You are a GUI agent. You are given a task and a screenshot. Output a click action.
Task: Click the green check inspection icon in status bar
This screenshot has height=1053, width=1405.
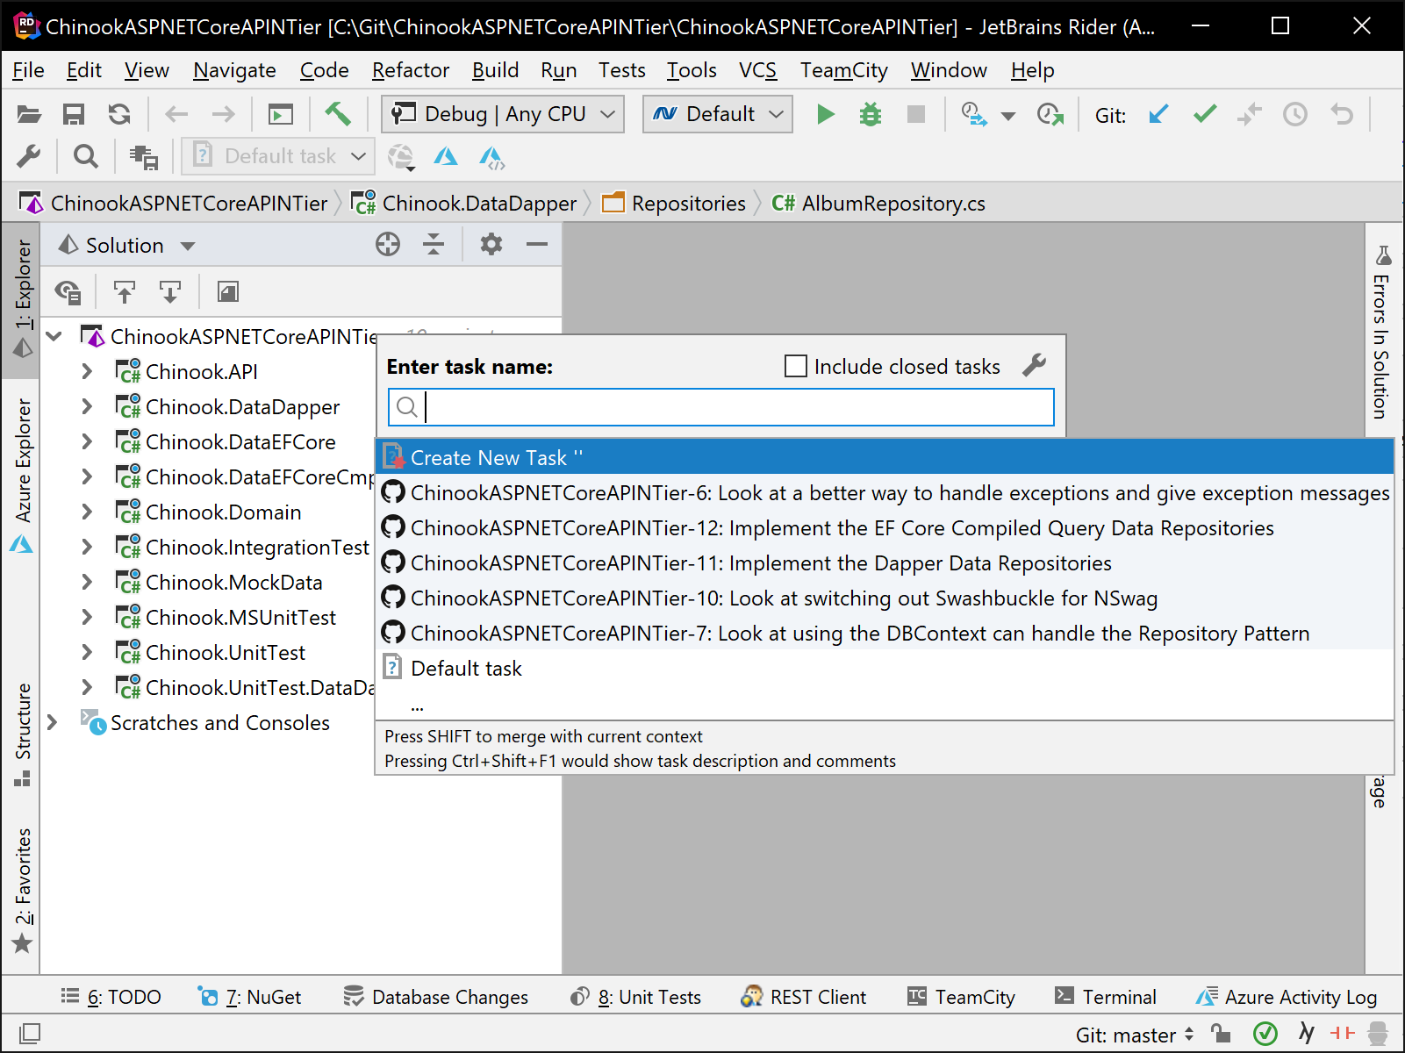(x=1265, y=1034)
